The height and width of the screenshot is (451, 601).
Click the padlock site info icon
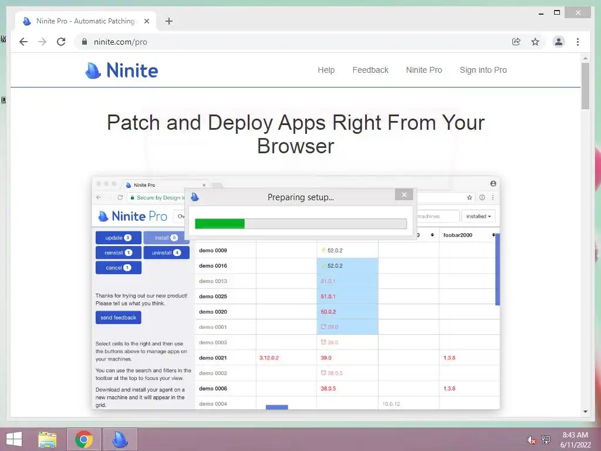(x=85, y=42)
